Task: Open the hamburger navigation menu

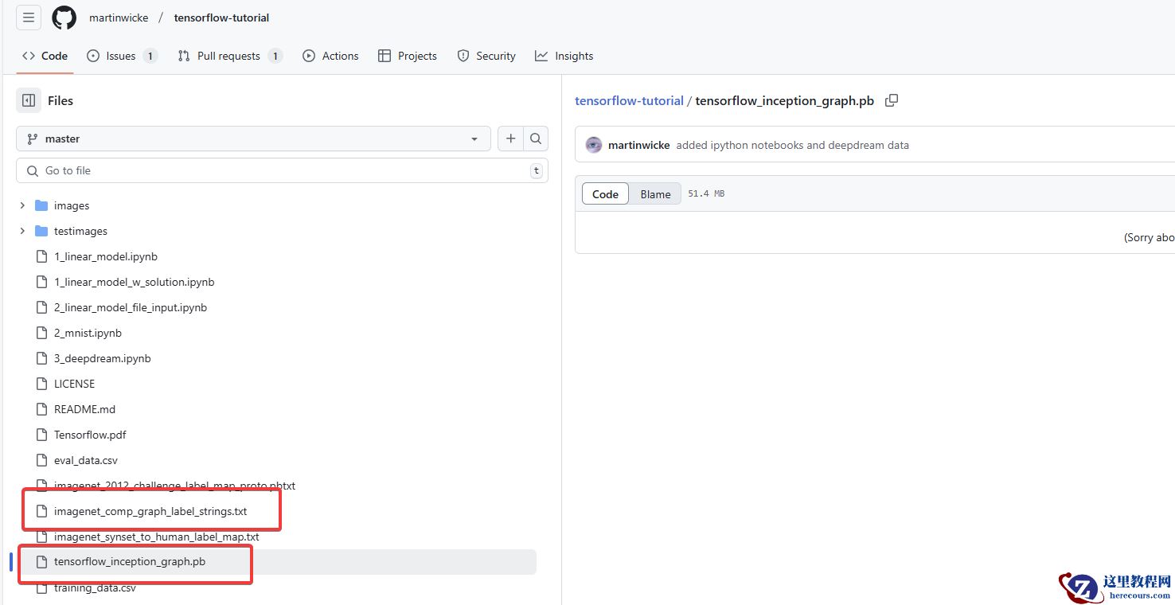Action: point(29,18)
